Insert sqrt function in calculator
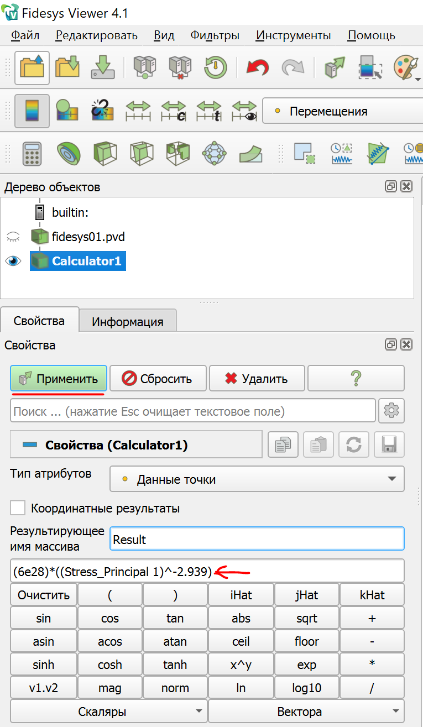This screenshot has height=727, width=423. point(307,618)
